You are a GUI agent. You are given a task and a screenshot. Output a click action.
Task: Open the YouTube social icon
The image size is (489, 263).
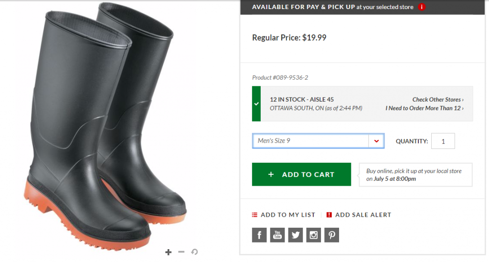(277, 234)
